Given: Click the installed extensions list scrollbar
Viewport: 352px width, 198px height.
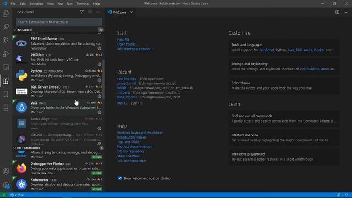Looking at the screenshot, I should (103, 79).
